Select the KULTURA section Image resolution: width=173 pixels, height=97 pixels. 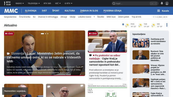tap(70, 11)
